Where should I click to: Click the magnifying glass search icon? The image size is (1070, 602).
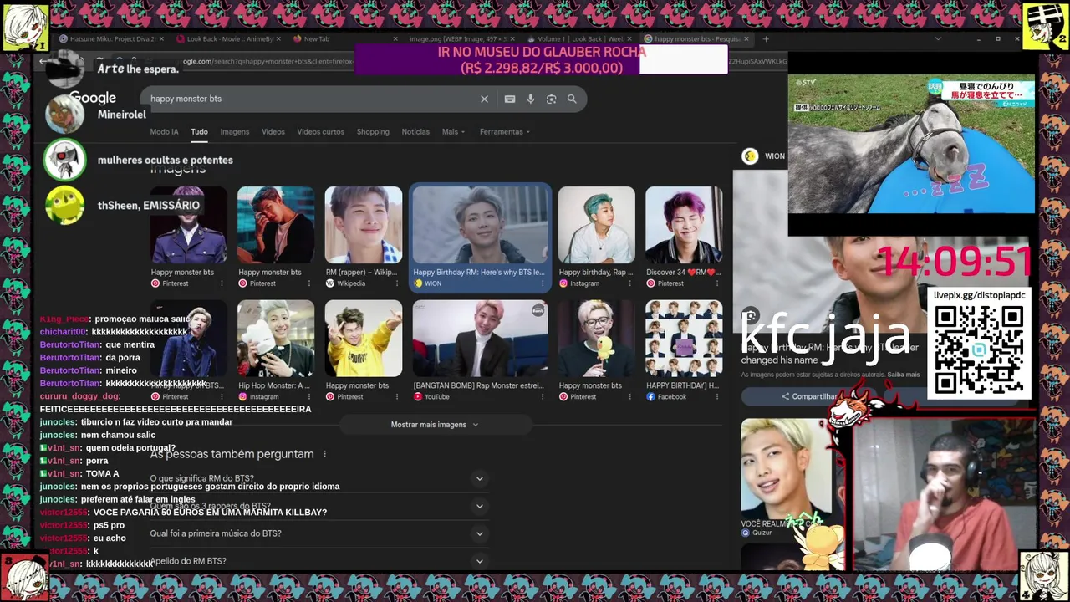[572, 99]
